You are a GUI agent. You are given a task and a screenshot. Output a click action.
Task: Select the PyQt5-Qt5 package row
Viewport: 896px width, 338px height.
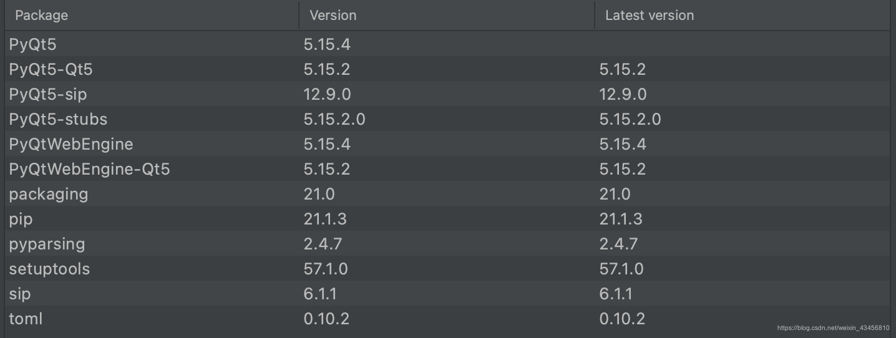(51, 70)
